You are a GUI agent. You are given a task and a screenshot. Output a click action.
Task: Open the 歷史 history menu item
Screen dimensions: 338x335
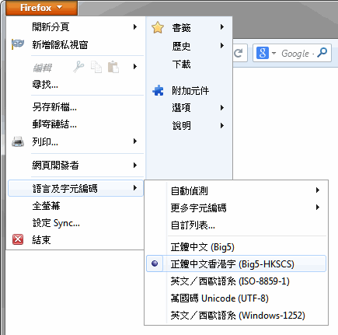pyautogui.click(x=189, y=46)
